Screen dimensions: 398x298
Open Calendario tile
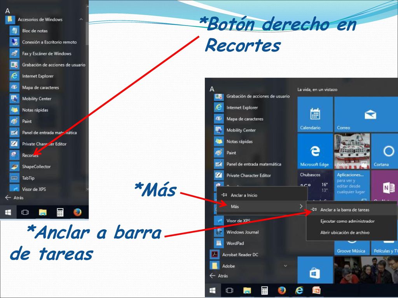[315, 114]
